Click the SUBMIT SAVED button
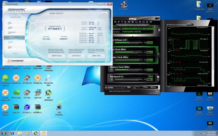The width and height of the screenshot is (218, 136). click(96, 56)
